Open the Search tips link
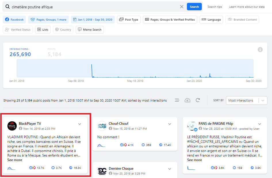This screenshot has width=272, height=178. point(215,7)
